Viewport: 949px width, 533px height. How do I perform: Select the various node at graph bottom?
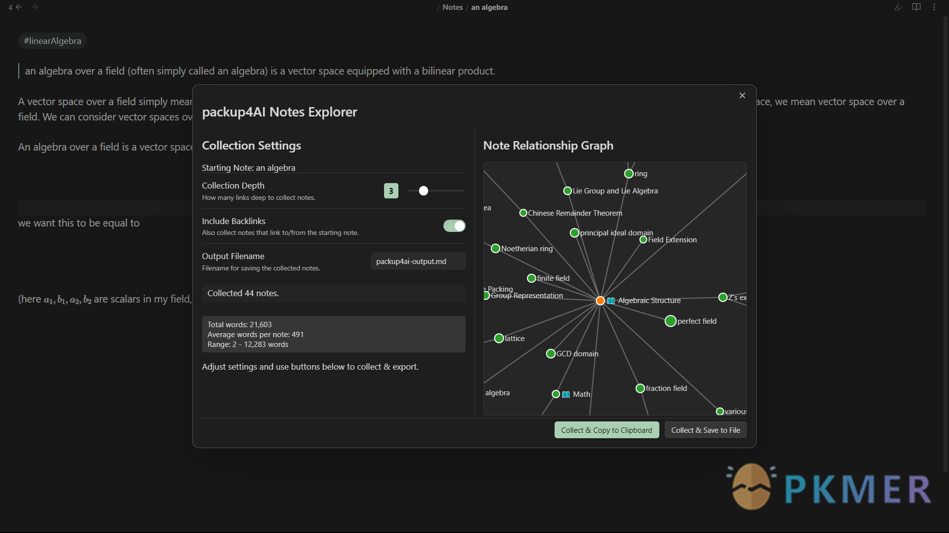(x=720, y=412)
